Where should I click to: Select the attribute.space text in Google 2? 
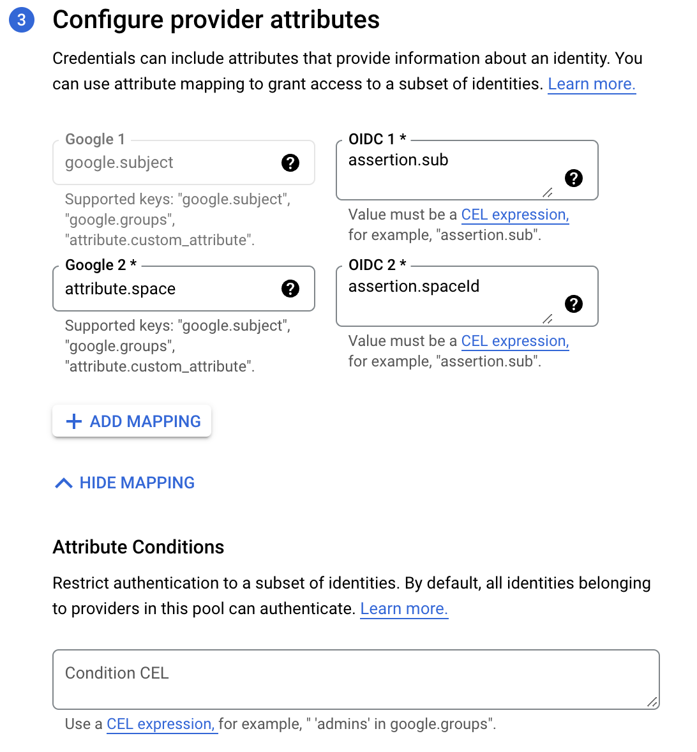(x=120, y=289)
